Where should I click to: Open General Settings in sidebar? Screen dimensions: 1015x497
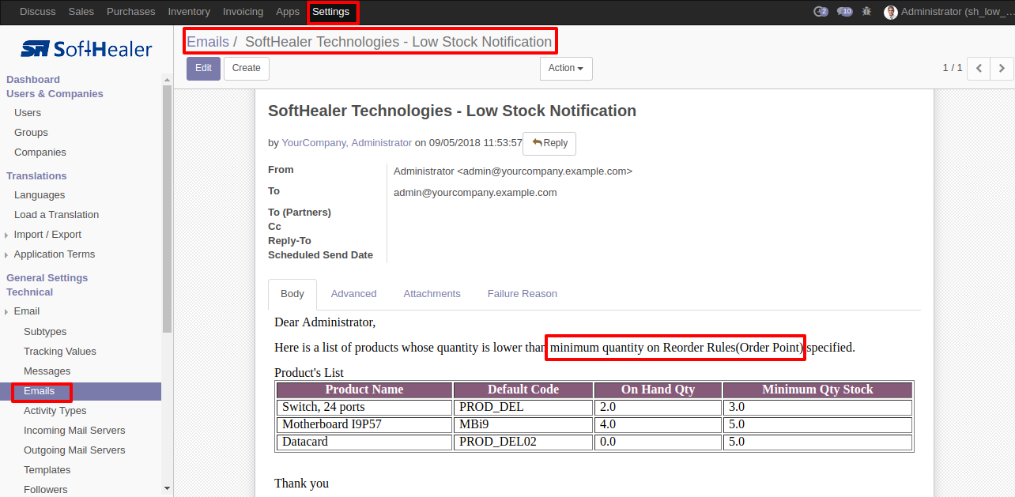pos(47,278)
